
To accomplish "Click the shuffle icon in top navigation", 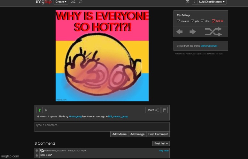I will pyautogui.click(x=73, y=2).
